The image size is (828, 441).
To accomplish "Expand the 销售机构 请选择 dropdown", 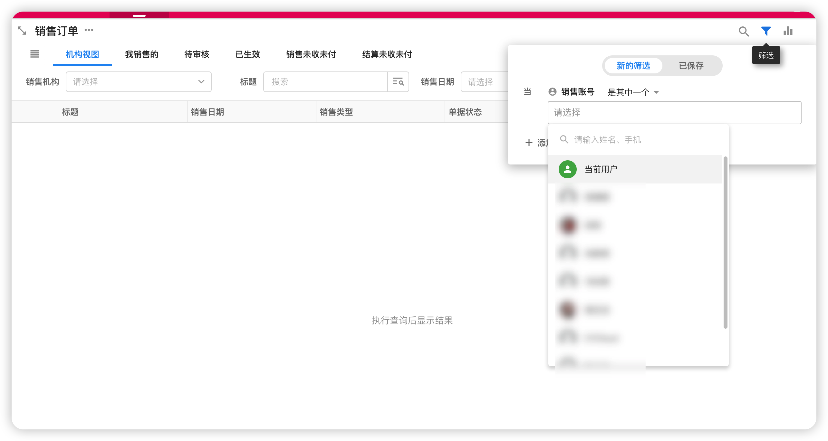I will (139, 82).
